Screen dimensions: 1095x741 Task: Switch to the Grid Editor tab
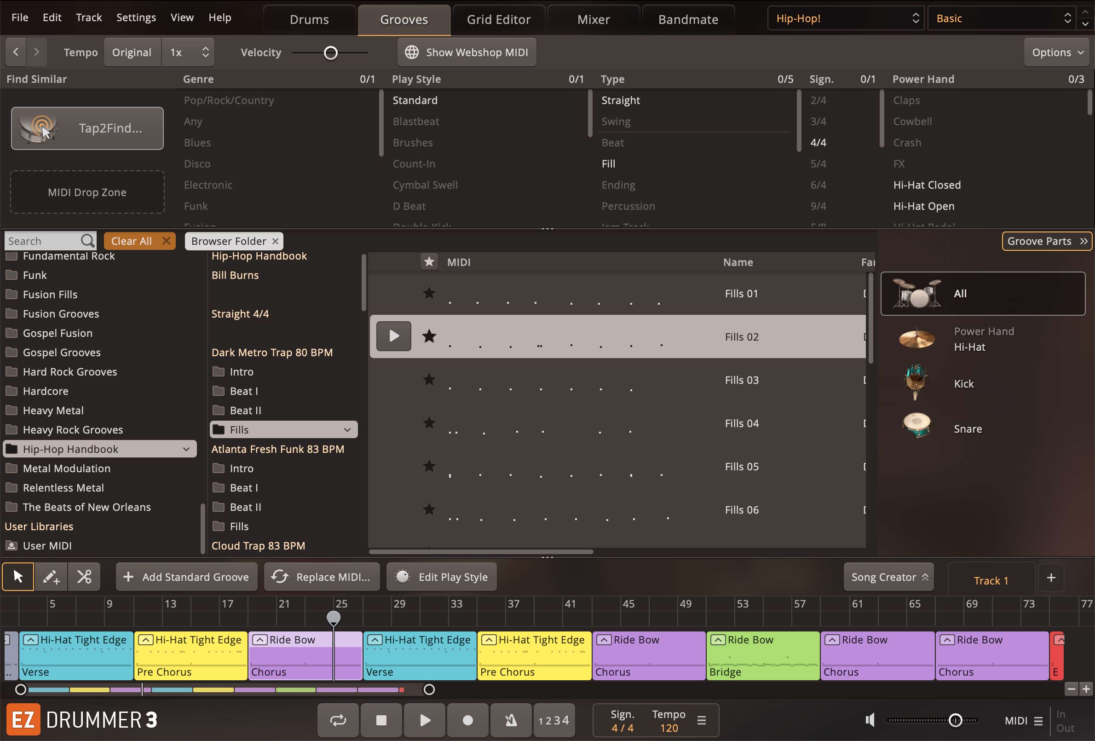[498, 19]
